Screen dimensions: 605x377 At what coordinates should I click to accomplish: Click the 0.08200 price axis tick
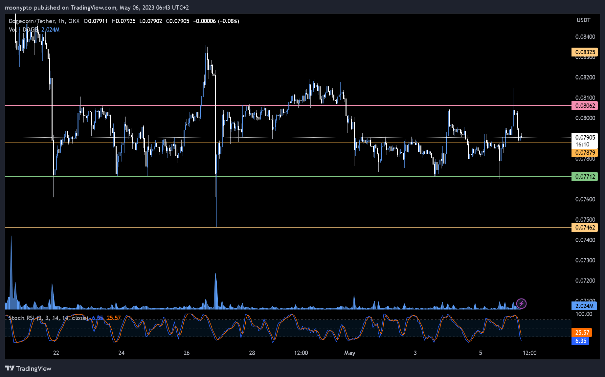coord(585,77)
